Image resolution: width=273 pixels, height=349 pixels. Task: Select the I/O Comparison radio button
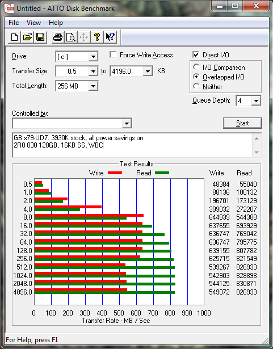point(196,67)
